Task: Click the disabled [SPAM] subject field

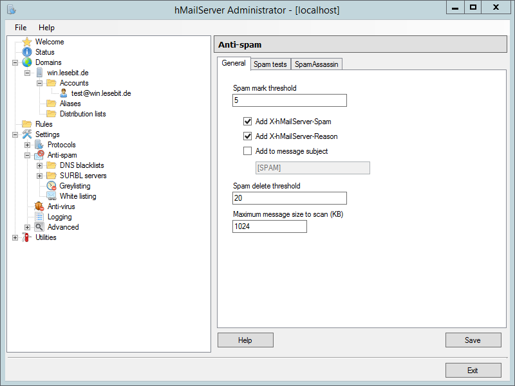Action: 313,168
